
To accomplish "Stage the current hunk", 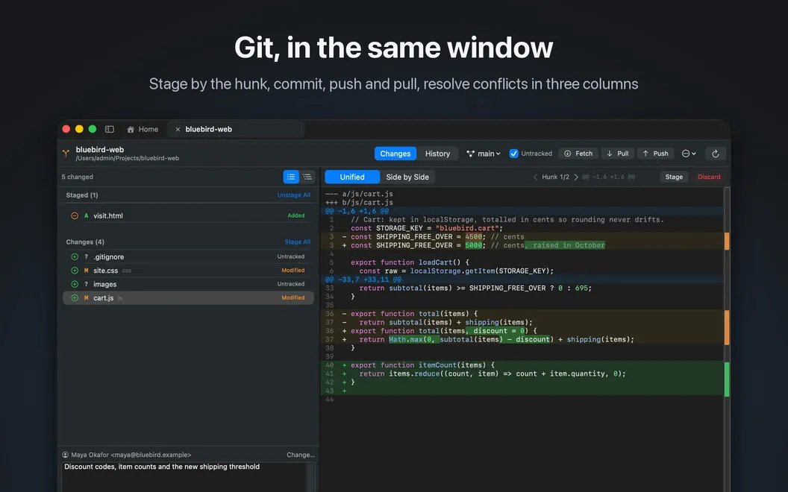I will click(674, 177).
